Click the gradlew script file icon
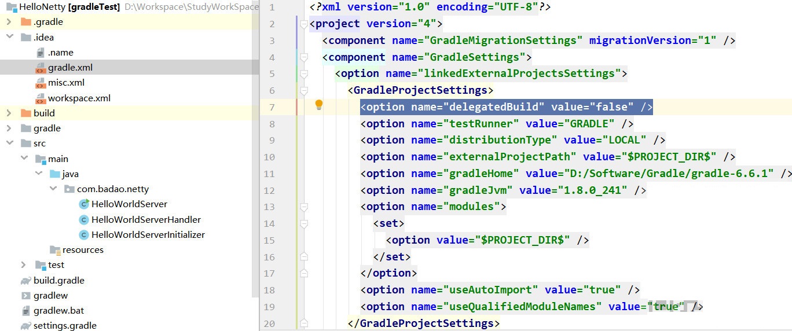The image size is (792, 331). pyautogui.click(x=25, y=296)
